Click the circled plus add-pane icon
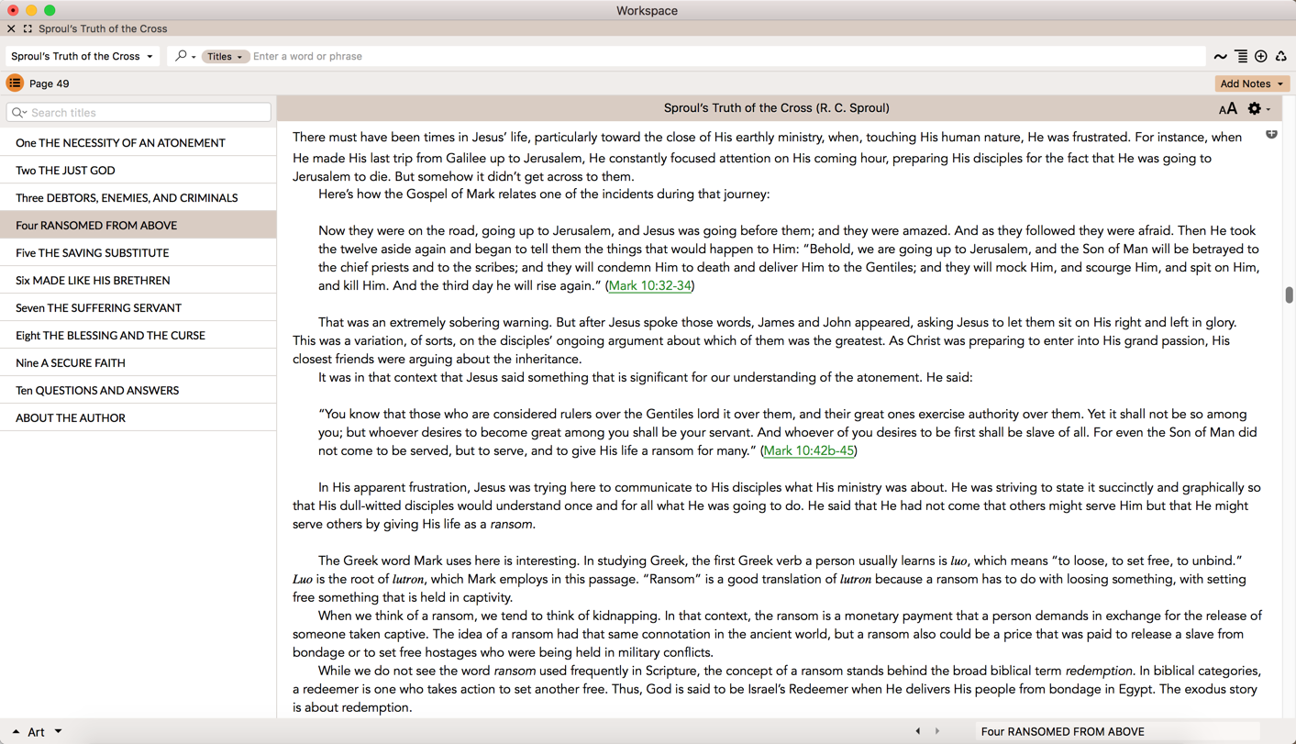1296x744 pixels. tap(1261, 57)
